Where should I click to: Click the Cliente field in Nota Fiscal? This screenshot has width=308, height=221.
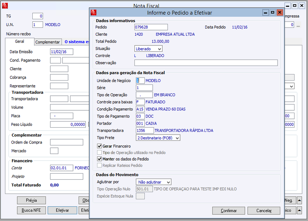(x=59, y=69)
